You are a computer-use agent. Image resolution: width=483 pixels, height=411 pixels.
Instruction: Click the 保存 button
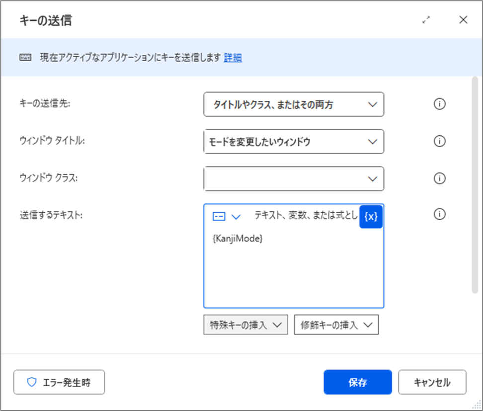coord(358,382)
